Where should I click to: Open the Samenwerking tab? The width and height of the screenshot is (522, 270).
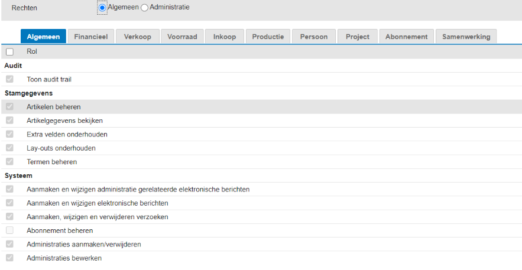pyautogui.click(x=466, y=37)
